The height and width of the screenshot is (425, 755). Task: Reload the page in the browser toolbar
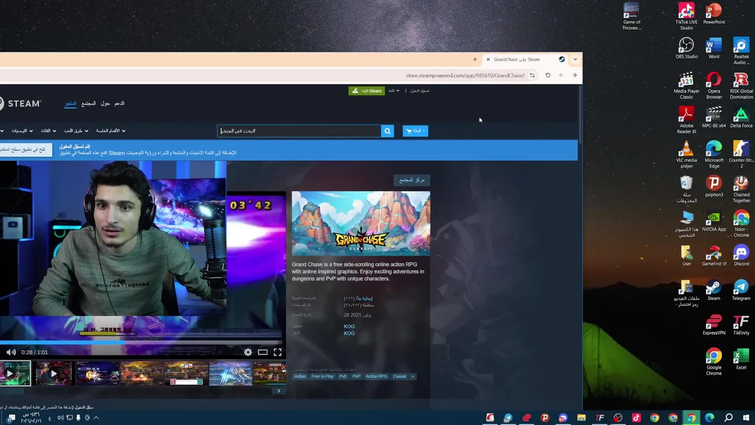[548, 76]
